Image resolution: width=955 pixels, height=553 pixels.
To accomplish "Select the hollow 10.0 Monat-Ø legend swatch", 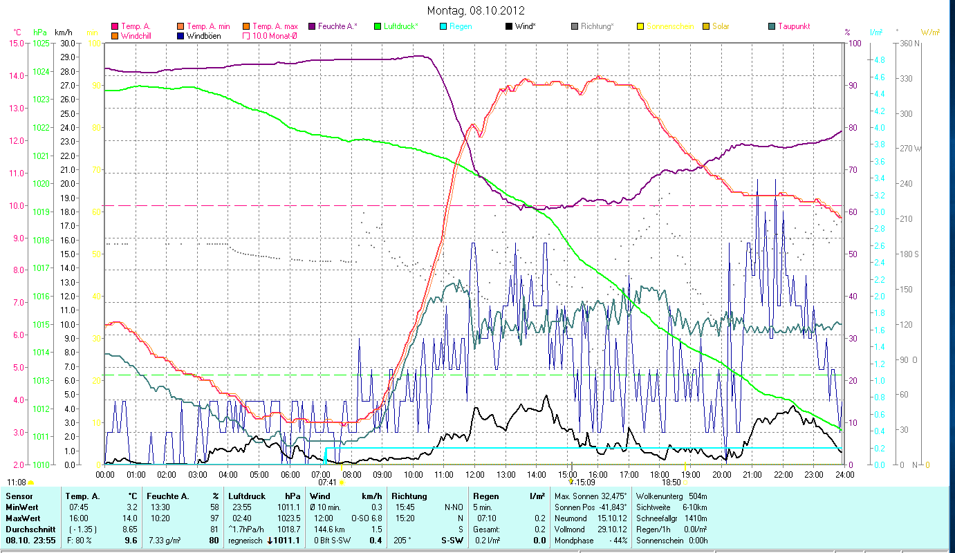I will click(x=245, y=35).
